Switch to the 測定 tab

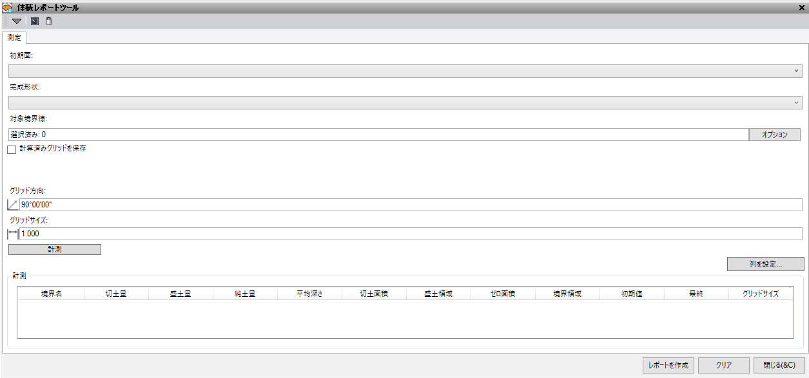tap(14, 38)
